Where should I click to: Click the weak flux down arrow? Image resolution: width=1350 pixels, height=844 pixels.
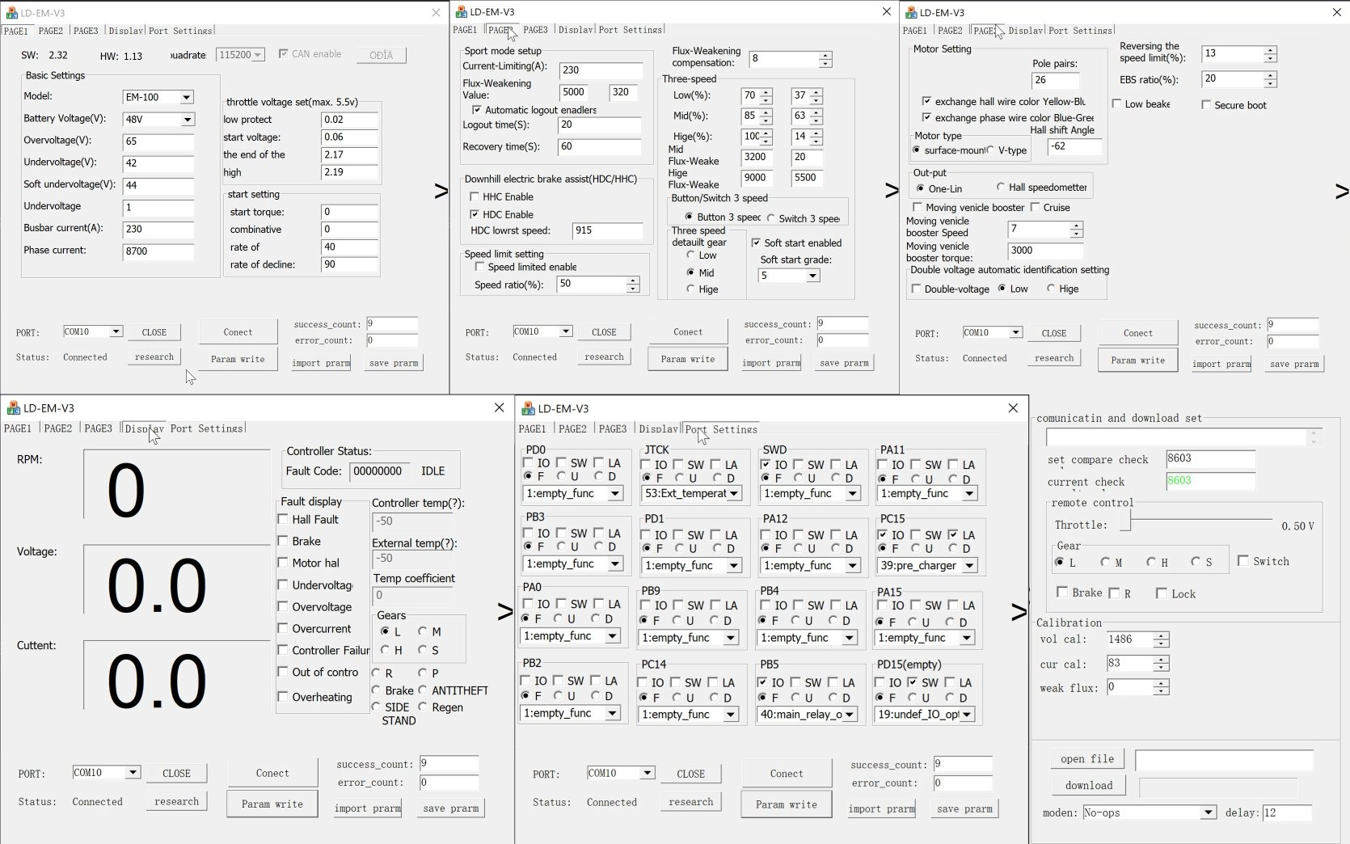tap(1162, 691)
